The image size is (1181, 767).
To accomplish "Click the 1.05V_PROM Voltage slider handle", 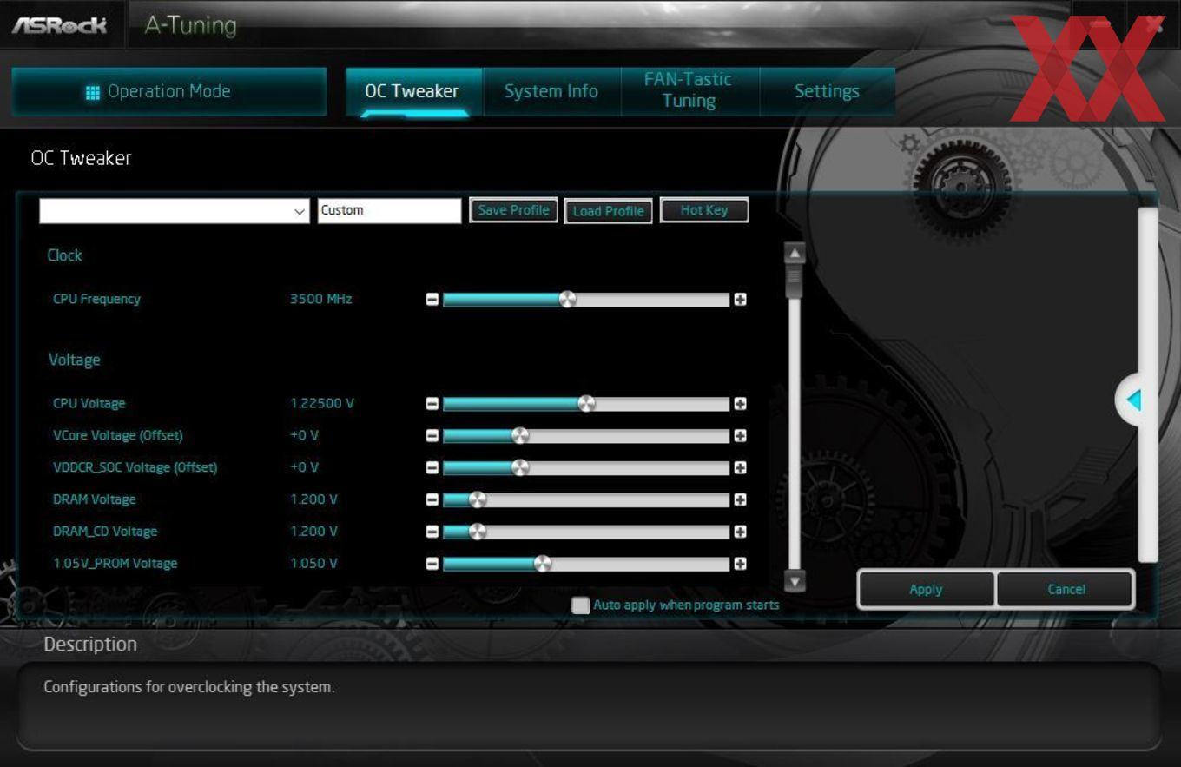I will pyautogui.click(x=542, y=564).
